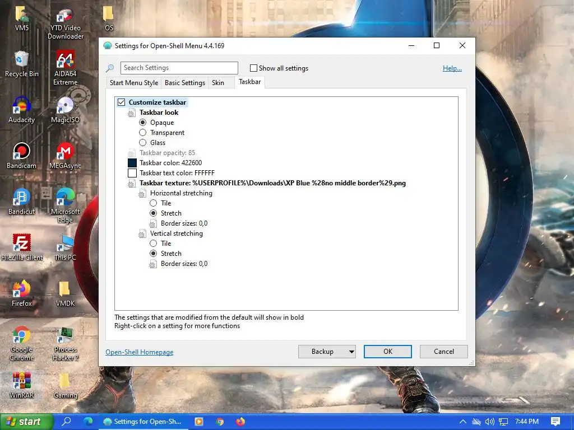
Task: Open the Open-Shell Homepage link
Action: (140, 352)
